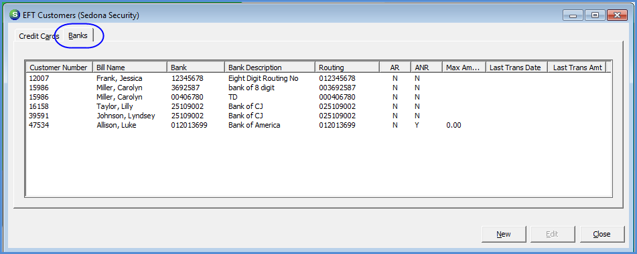The image size is (637, 254).
Task: Click Eight Digit Routing No description
Action: pyautogui.click(x=263, y=78)
